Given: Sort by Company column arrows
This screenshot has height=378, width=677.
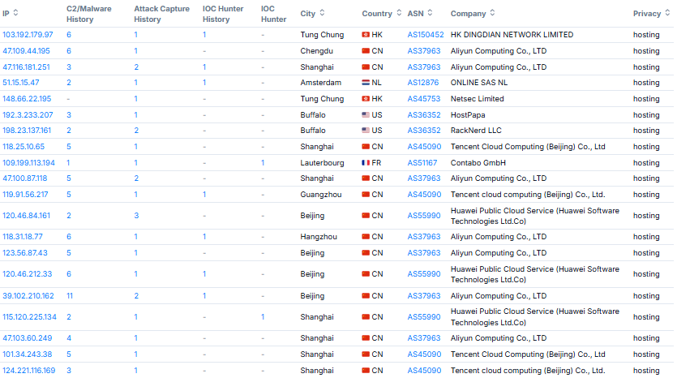Looking at the screenshot, I should pyautogui.click(x=492, y=13).
